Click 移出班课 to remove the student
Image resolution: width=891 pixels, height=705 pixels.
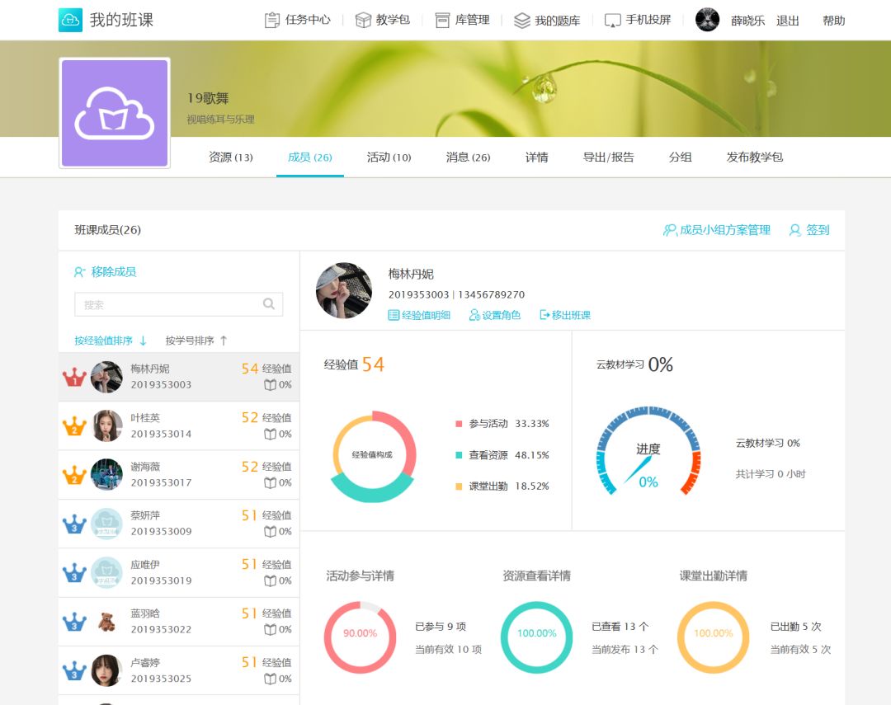(x=565, y=315)
